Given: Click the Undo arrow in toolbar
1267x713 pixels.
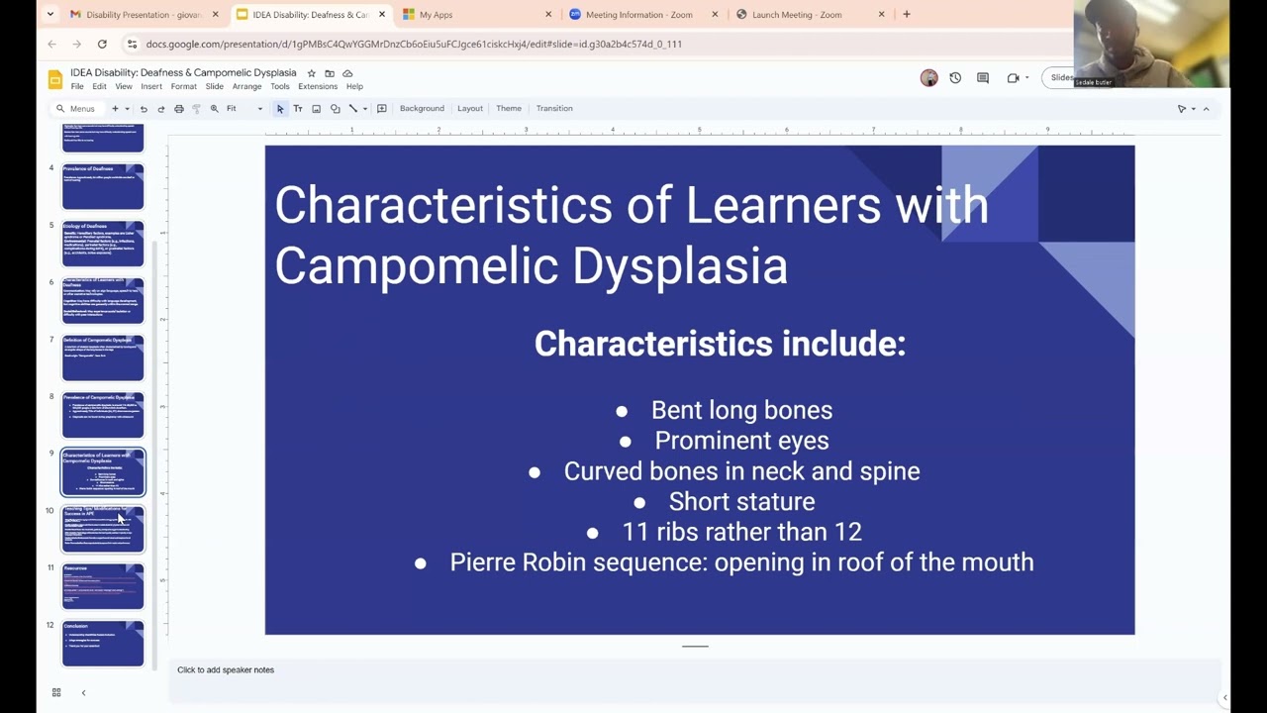Looking at the screenshot, I should (x=144, y=109).
